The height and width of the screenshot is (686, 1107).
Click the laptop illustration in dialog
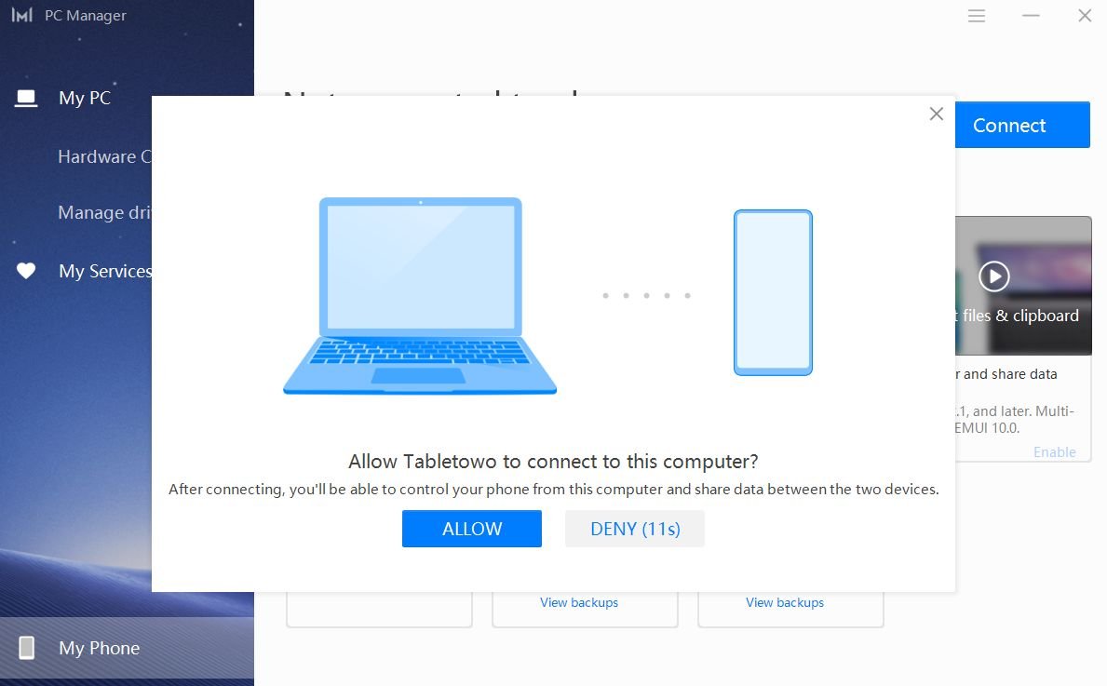click(x=420, y=296)
